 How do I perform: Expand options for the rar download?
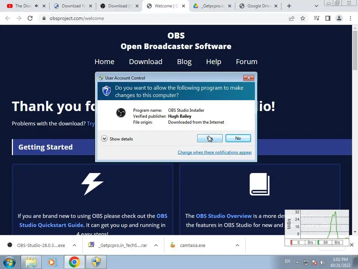coord(156,245)
